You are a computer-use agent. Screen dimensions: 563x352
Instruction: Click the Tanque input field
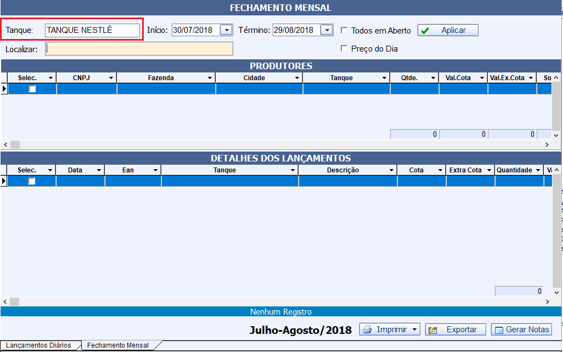coord(92,30)
